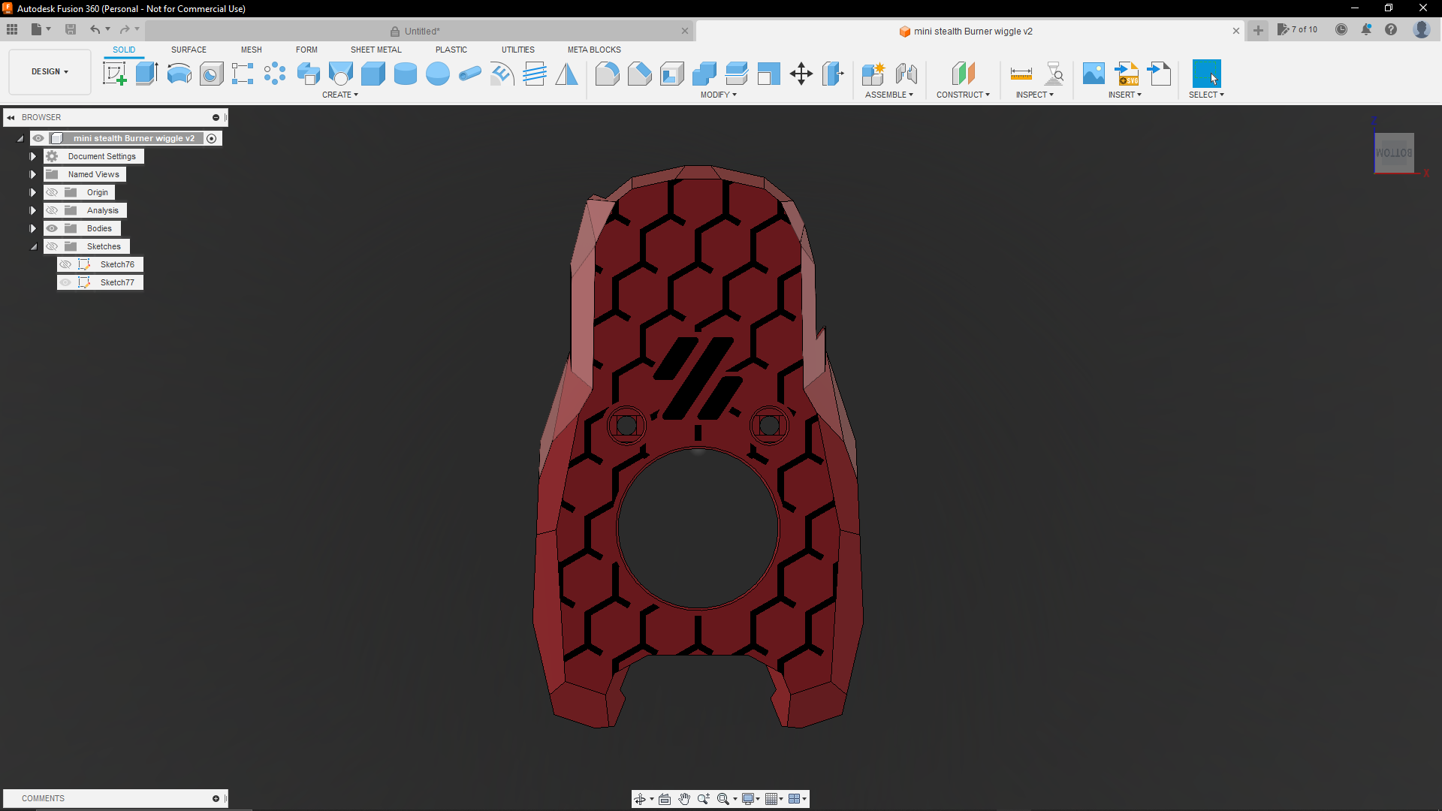Click the Move/Copy tool

(x=801, y=74)
